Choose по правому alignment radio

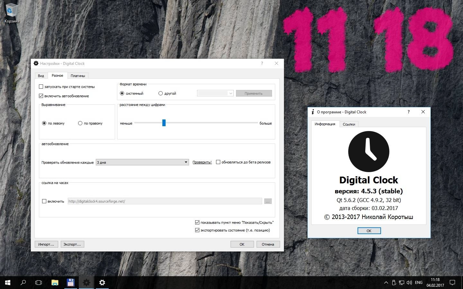90,123
